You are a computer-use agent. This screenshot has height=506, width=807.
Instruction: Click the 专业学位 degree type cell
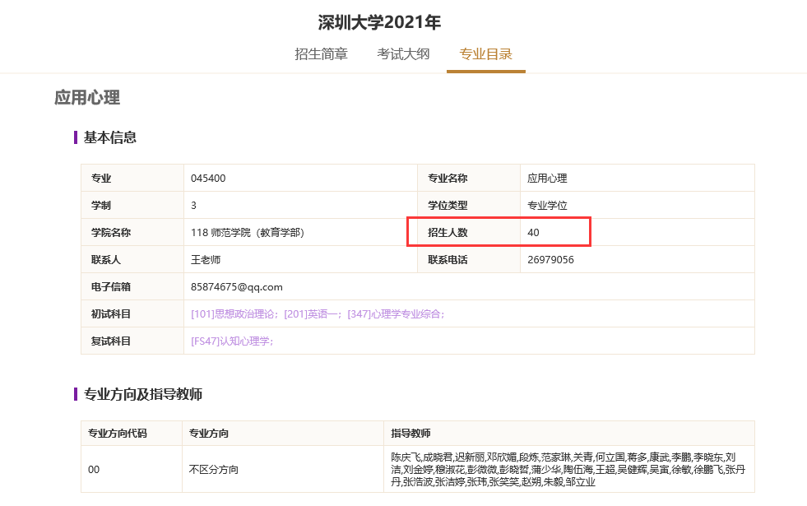click(x=638, y=206)
